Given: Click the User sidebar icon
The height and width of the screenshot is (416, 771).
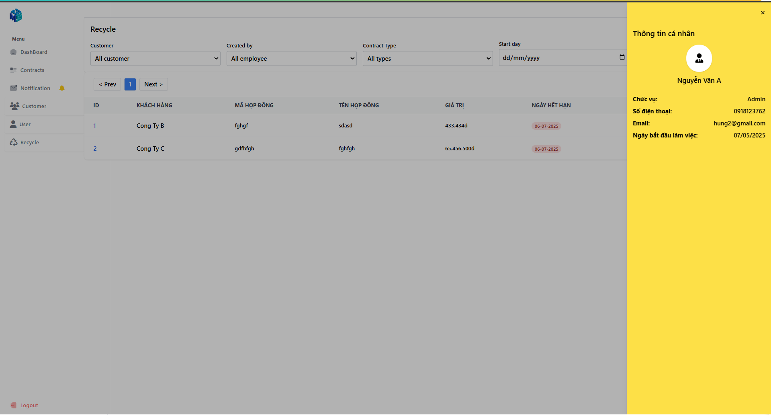Looking at the screenshot, I should click(x=13, y=124).
